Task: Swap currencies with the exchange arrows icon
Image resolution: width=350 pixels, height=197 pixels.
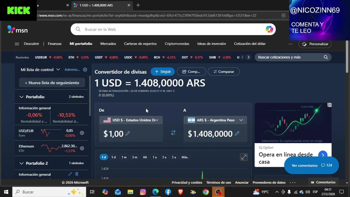Action: pos(173,133)
